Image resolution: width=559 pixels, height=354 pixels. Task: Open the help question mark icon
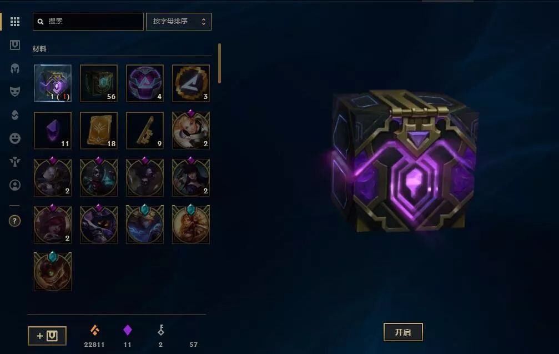[x=14, y=221]
